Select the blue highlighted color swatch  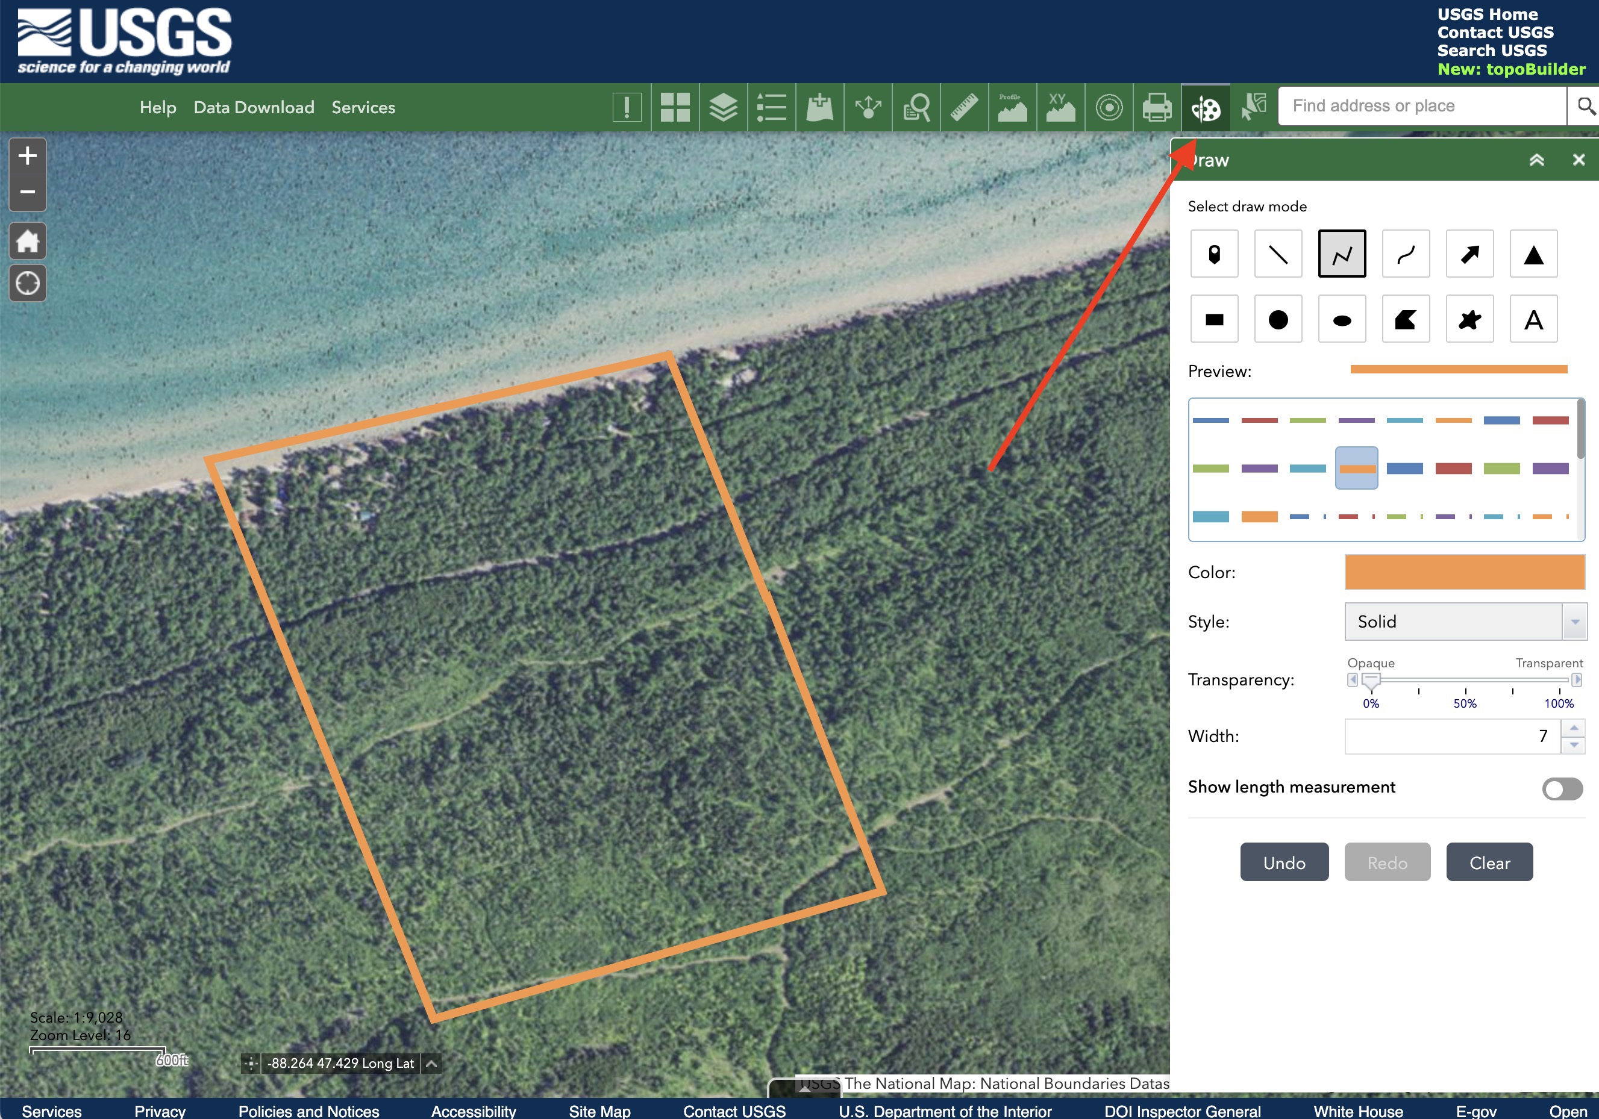pos(1356,468)
